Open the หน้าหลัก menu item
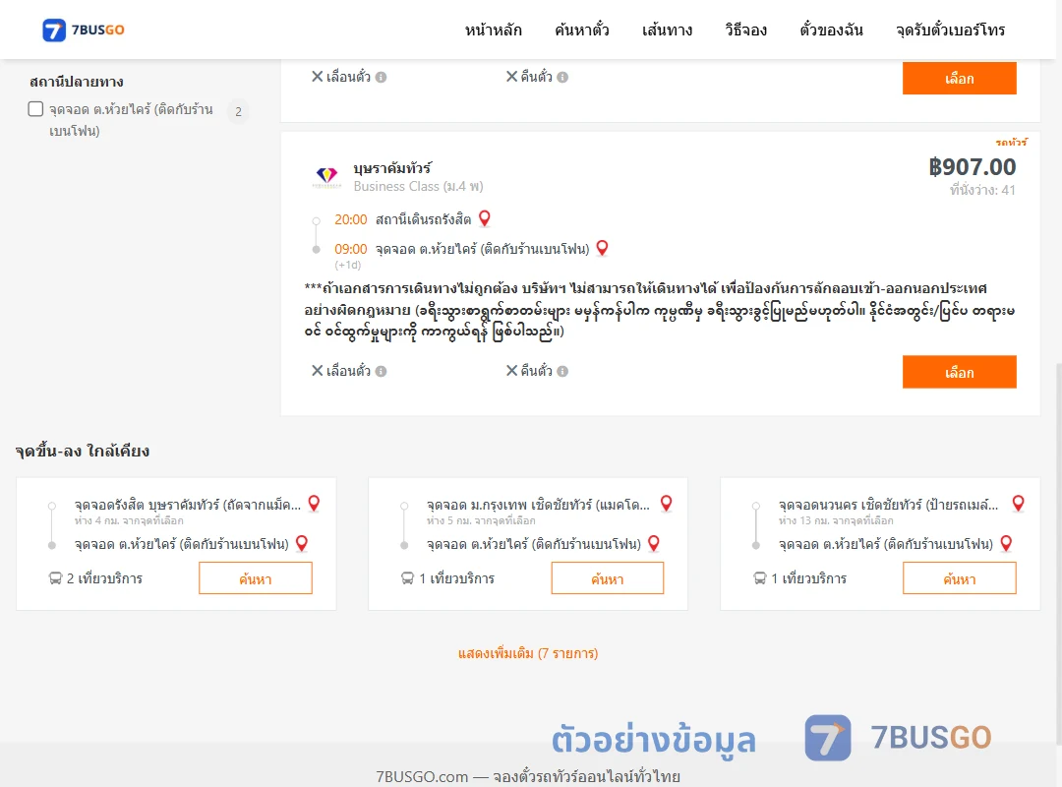This screenshot has height=787, width=1062. coord(493,30)
